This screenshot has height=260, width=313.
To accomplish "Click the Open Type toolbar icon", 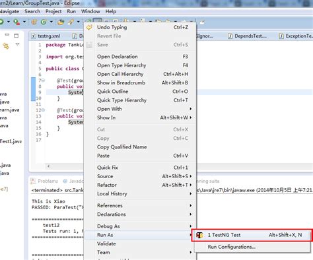I will click(61, 22).
